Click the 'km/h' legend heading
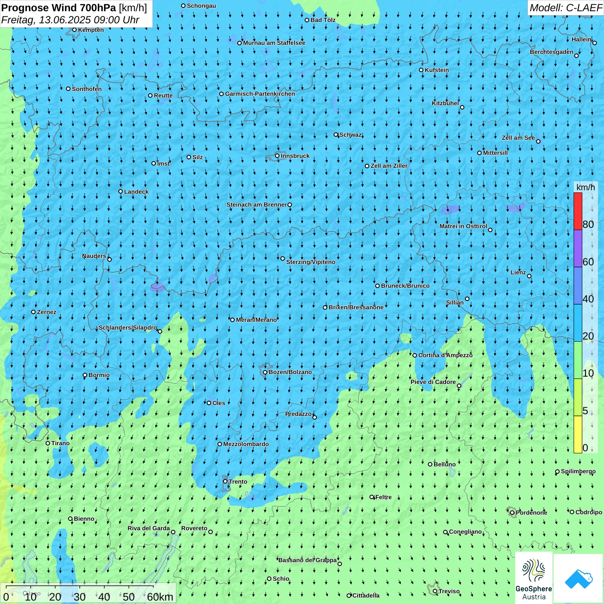 tap(585, 187)
